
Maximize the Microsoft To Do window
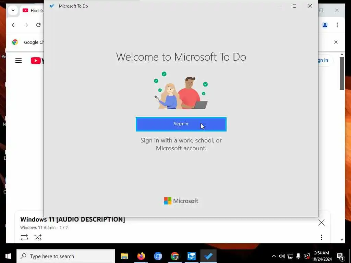tap(294, 6)
